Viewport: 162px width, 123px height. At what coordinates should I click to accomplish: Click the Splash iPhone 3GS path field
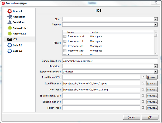tap(101, 96)
